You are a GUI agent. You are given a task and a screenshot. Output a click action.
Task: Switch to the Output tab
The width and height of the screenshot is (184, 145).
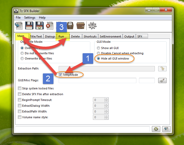click(129, 36)
